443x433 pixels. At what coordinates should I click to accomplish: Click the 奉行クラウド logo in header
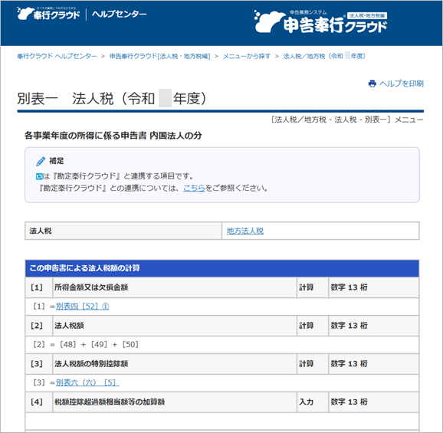(x=48, y=14)
